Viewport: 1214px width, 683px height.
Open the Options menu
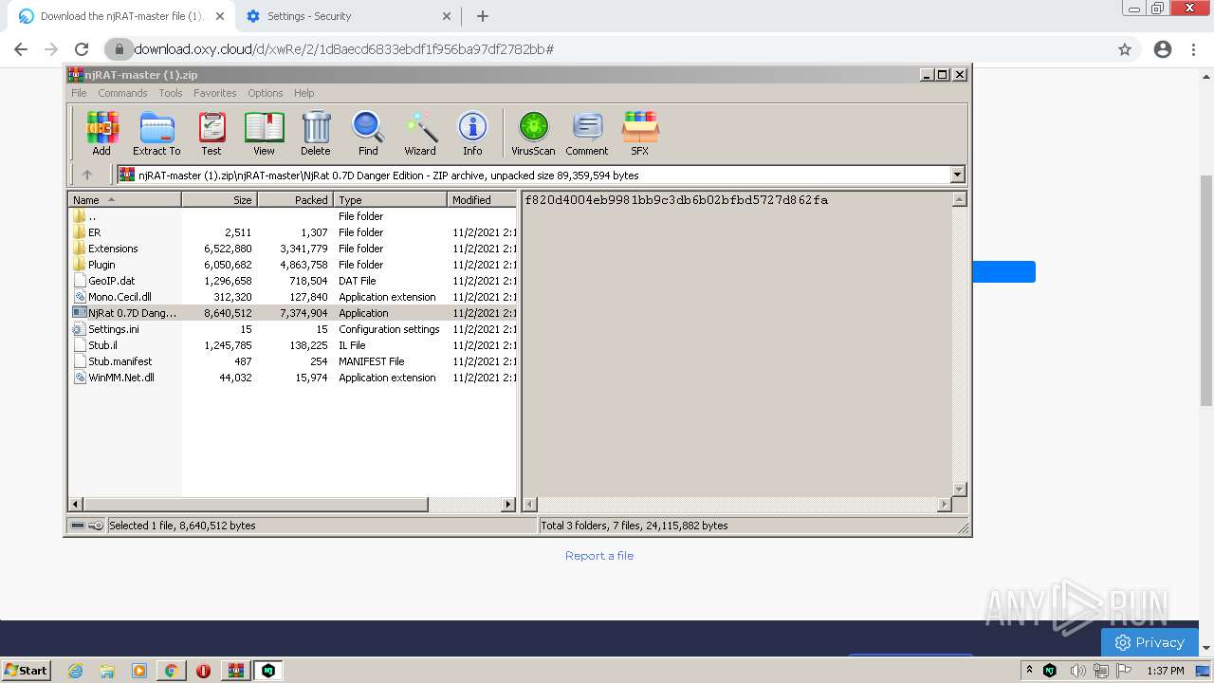[266, 93]
